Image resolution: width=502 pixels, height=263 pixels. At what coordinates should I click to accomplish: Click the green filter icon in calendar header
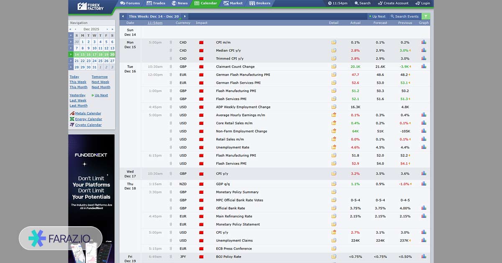[x=425, y=16]
